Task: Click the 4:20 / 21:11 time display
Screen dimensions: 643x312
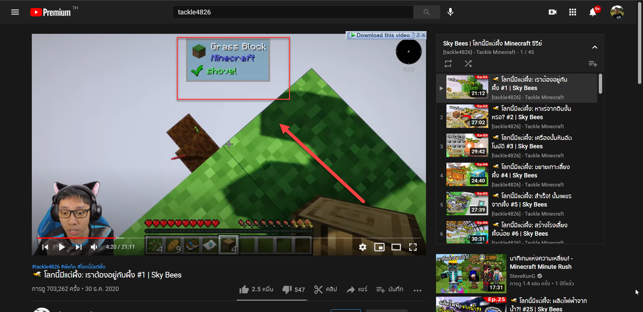Action: 120,247
